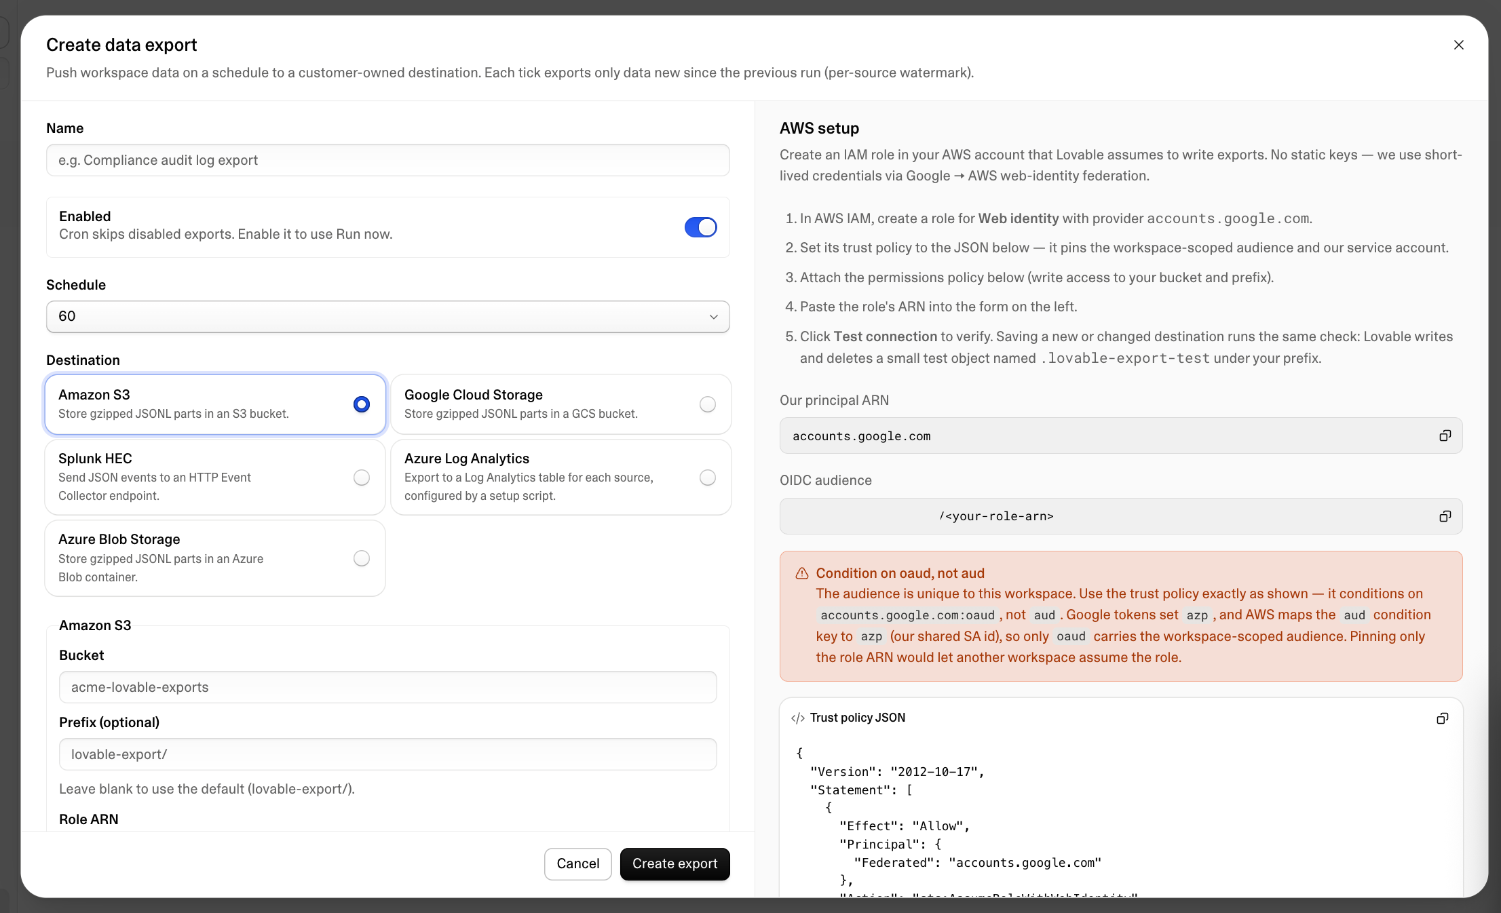Image resolution: width=1501 pixels, height=913 pixels.
Task: Click the "Our principal ARN" label
Action: [834, 400]
